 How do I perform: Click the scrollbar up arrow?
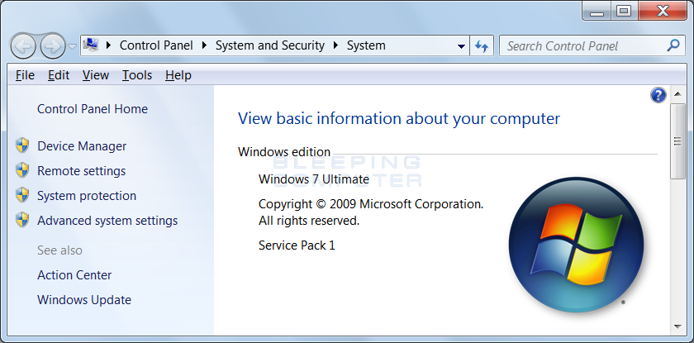(x=677, y=94)
